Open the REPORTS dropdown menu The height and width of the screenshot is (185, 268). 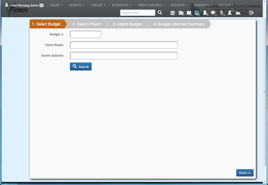click(179, 5)
